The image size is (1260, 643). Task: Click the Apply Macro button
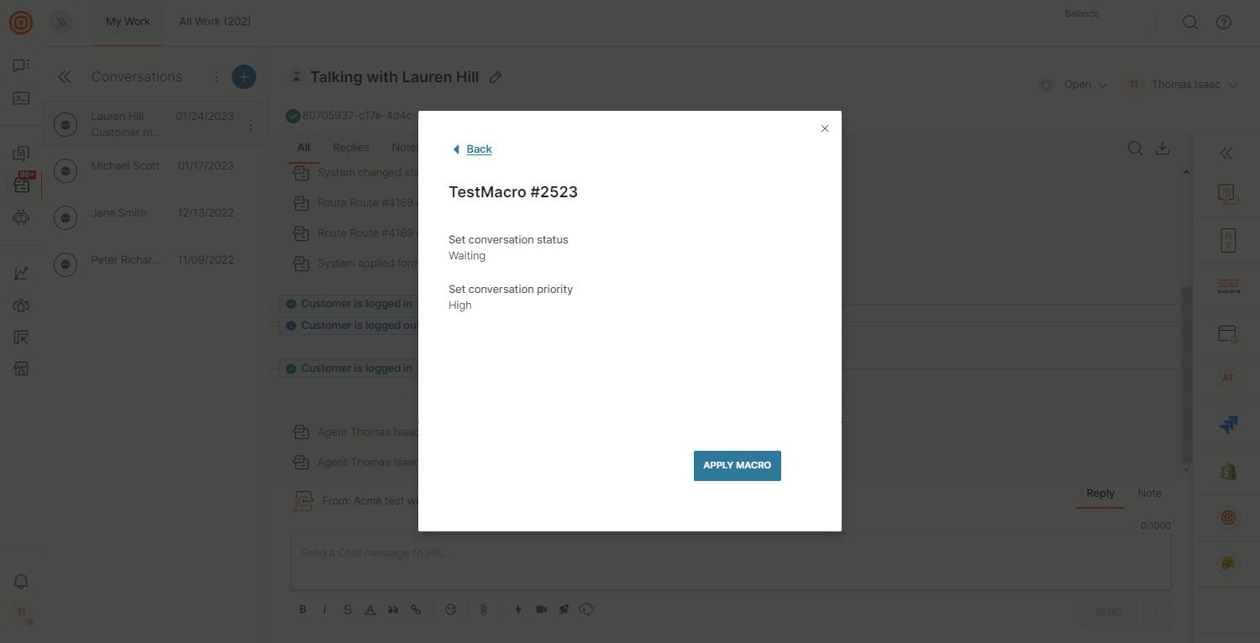[737, 466]
